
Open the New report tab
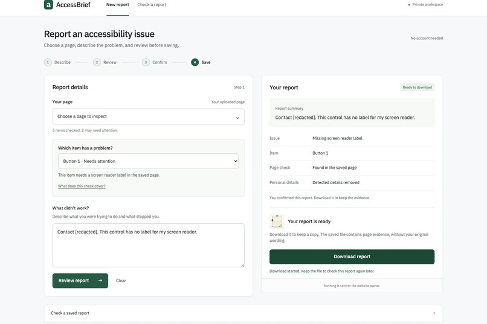(x=117, y=5)
